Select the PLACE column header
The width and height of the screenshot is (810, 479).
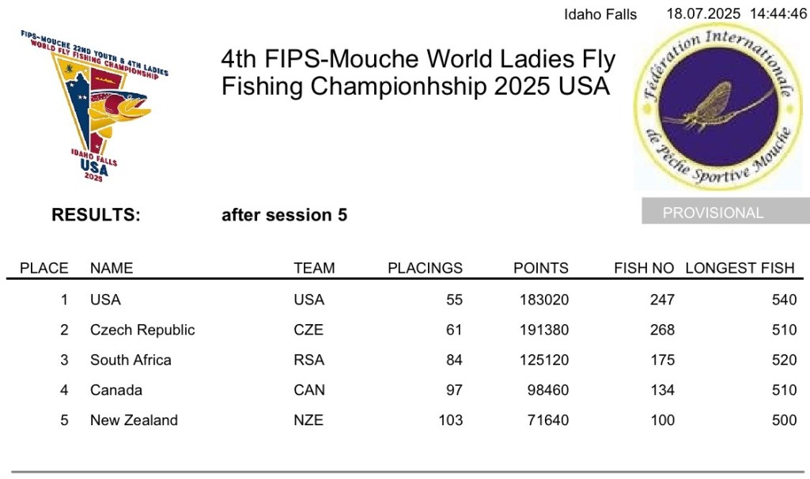(44, 268)
